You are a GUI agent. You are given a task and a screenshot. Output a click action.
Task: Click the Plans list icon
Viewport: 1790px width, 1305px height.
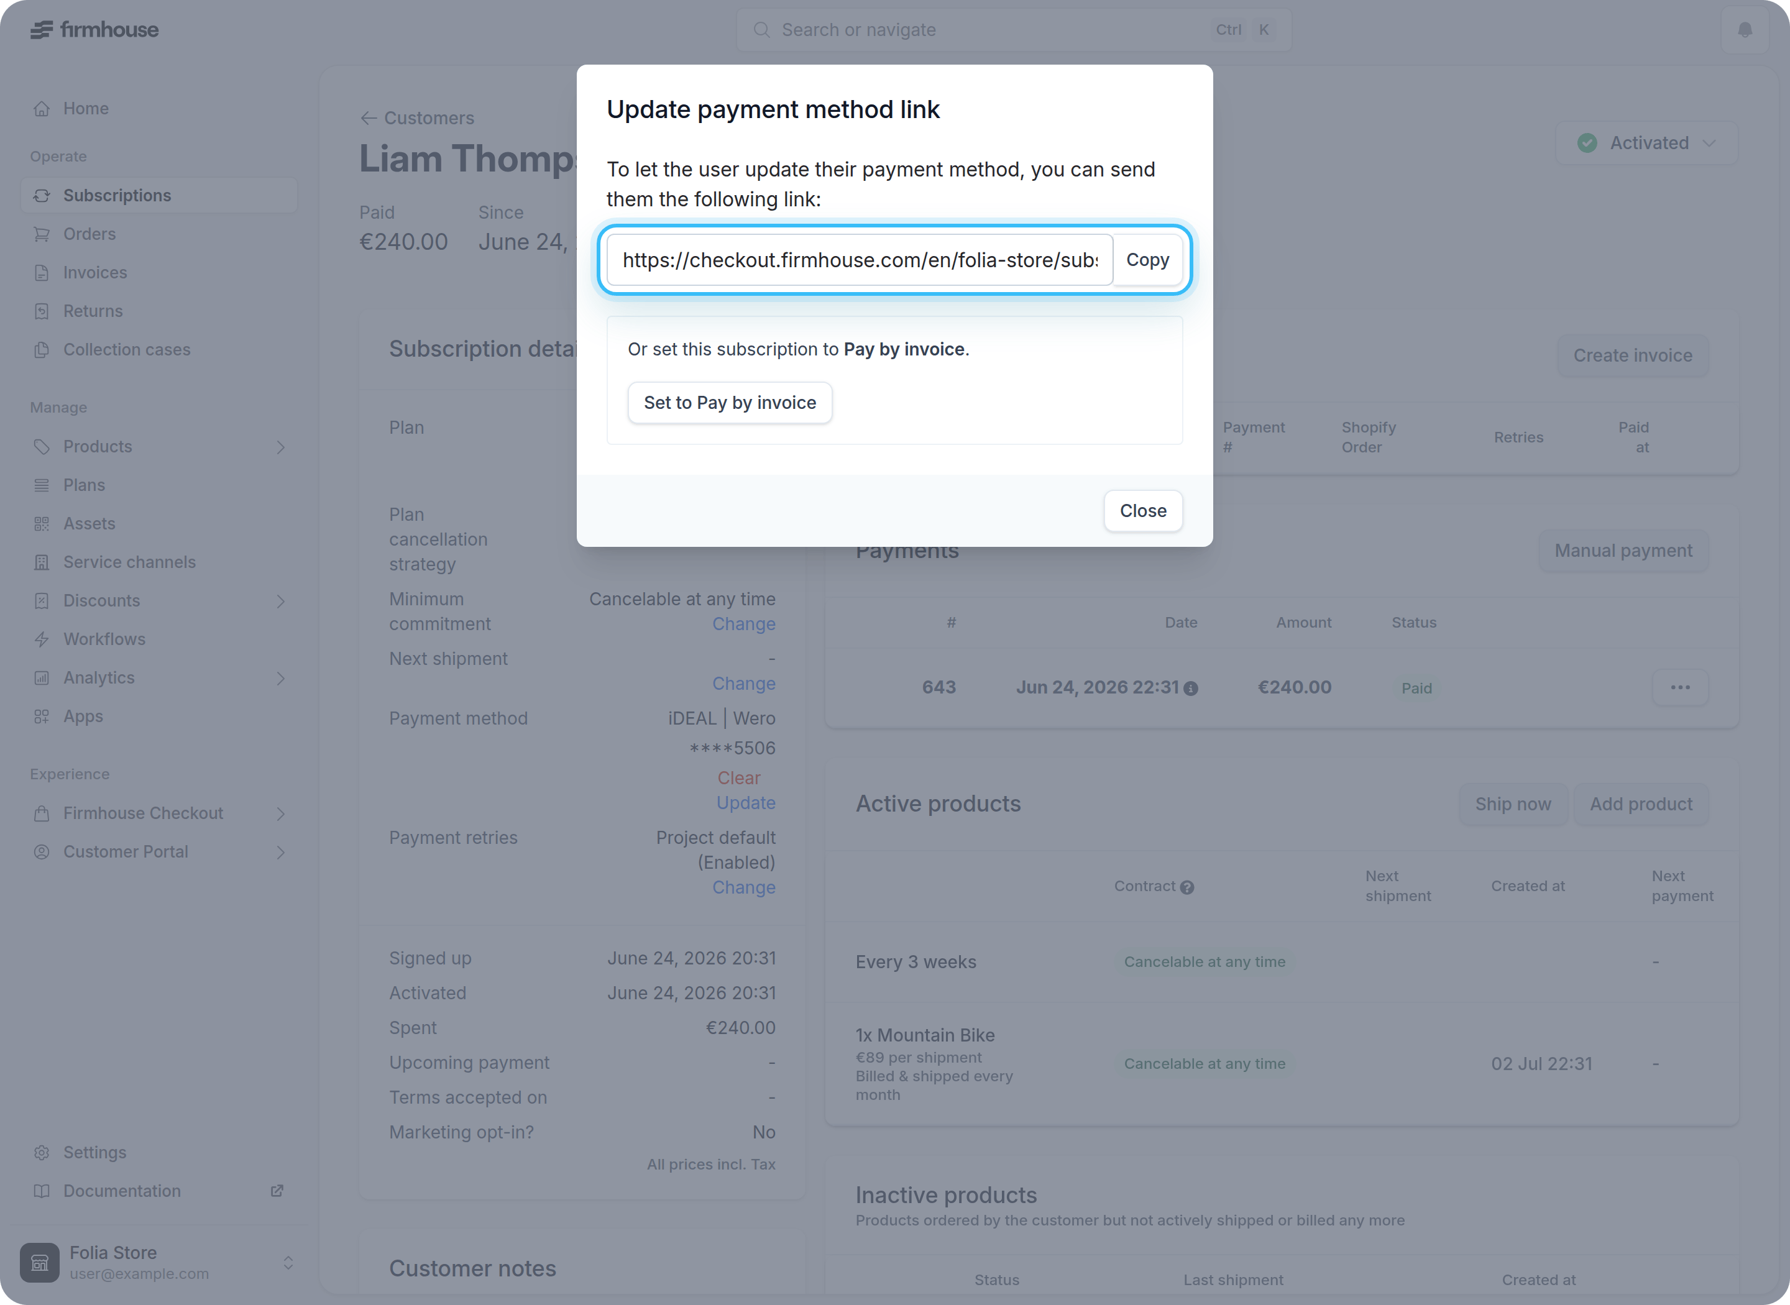point(42,485)
